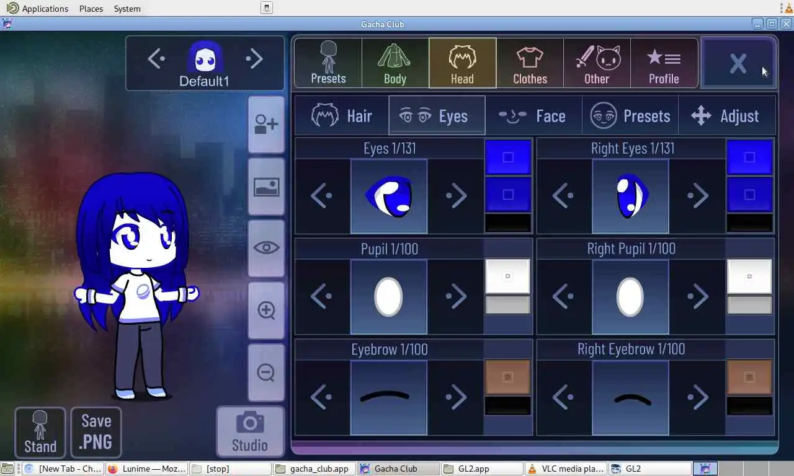Select next Right Eyes style arrow

[698, 196]
